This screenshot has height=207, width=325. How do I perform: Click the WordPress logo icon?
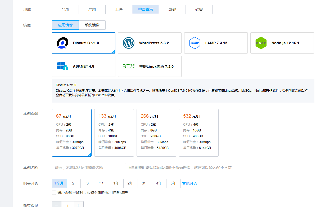point(129,43)
